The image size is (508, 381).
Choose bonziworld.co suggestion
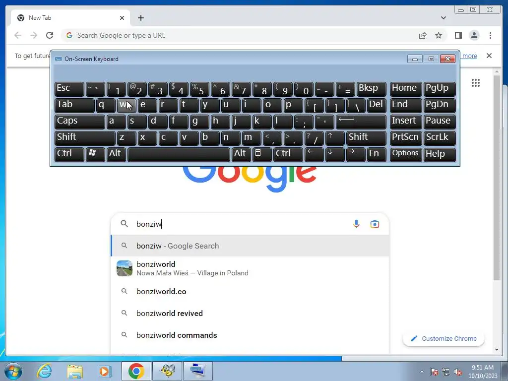click(x=250, y=292)
